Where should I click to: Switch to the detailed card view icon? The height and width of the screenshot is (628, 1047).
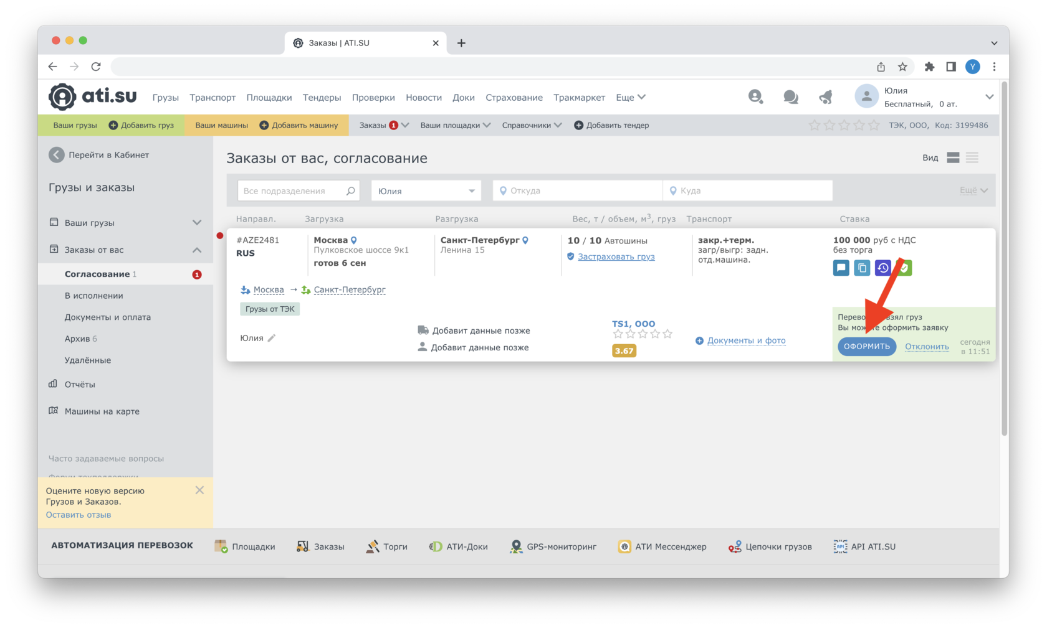[x=953, y=157]
